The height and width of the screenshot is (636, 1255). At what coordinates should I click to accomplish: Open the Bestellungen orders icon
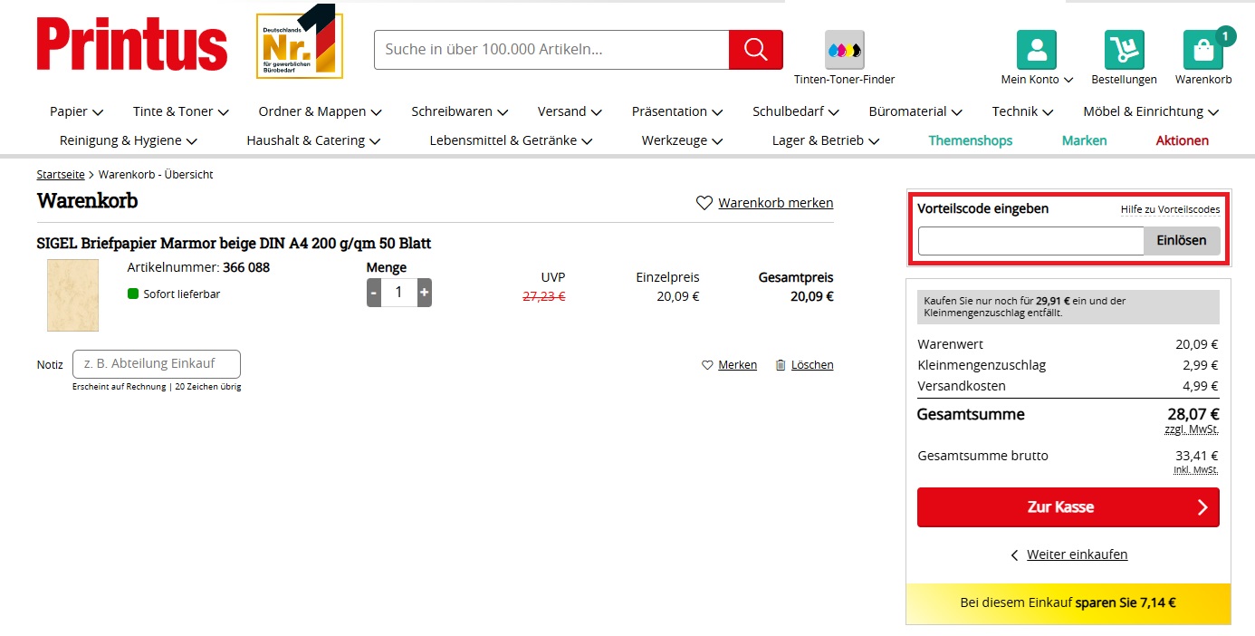tap(1124, 50)
